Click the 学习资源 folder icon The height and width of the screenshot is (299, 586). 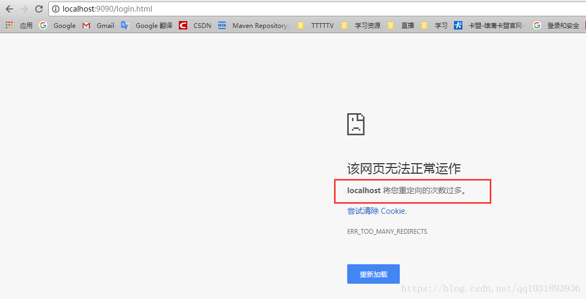[345, 25]
